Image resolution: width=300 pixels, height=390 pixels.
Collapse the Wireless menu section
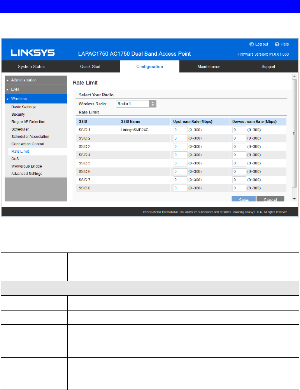[x=36, y=99]
